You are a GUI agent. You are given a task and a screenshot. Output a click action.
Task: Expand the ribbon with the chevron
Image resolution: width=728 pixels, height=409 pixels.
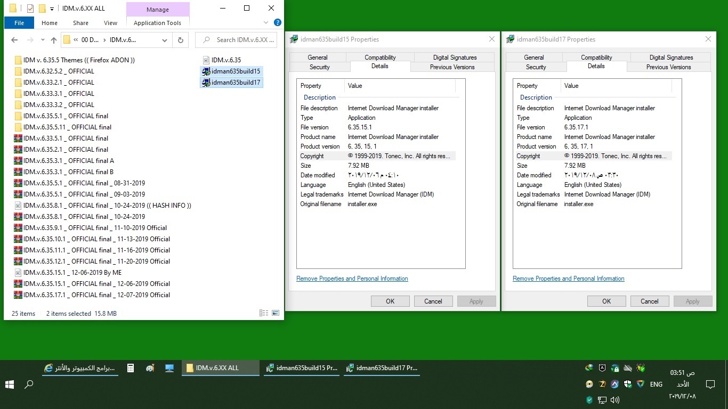266,22
